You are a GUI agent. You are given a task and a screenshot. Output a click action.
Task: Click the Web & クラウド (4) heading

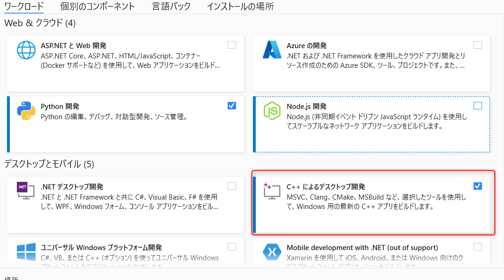point(40,23)
